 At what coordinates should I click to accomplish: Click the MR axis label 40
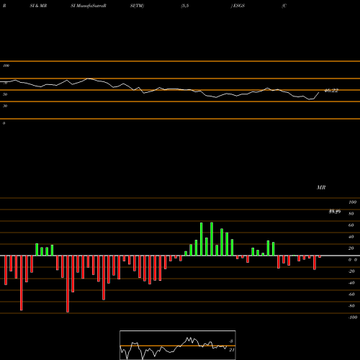click(x=351, y=237)
